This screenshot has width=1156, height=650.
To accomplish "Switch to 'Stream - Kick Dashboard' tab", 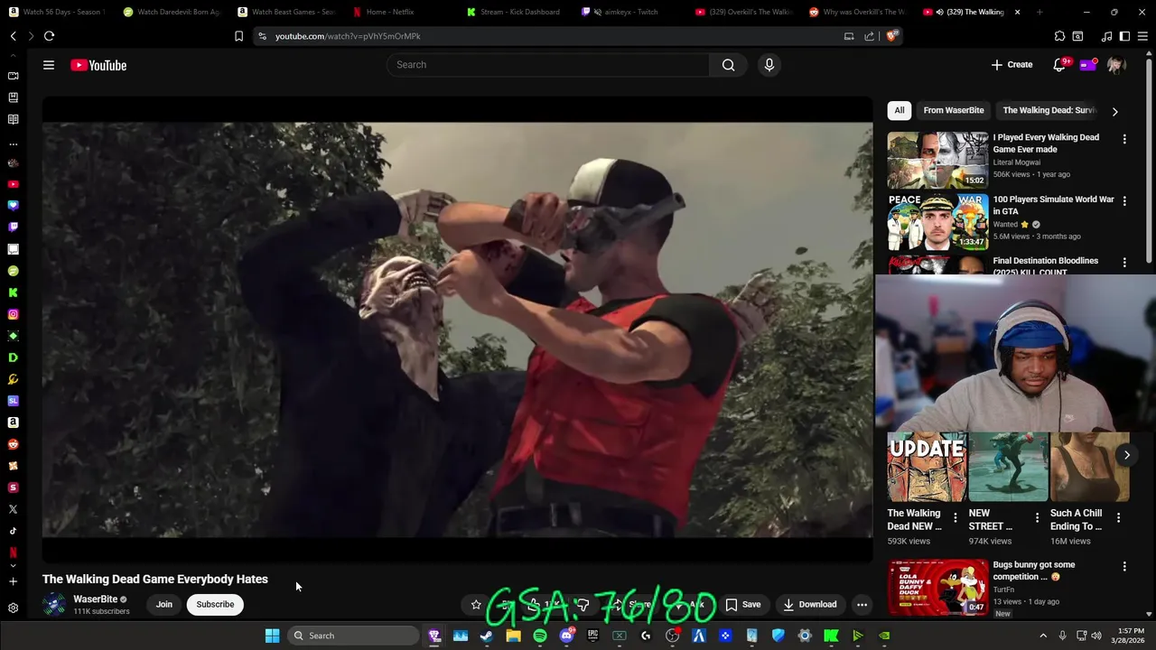I will [x=519, y=12].
